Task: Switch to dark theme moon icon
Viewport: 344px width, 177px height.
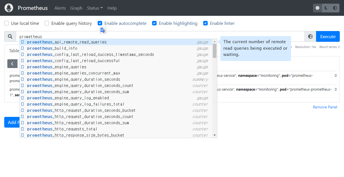Action: point(326,8)
